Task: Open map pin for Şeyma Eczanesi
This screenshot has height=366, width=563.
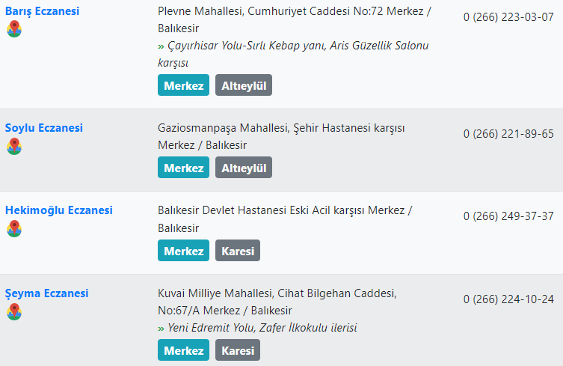Action: [x=14, y=311]
